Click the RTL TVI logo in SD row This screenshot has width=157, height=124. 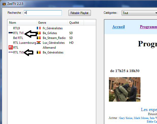pyautogui.click(x=11, y=33)
